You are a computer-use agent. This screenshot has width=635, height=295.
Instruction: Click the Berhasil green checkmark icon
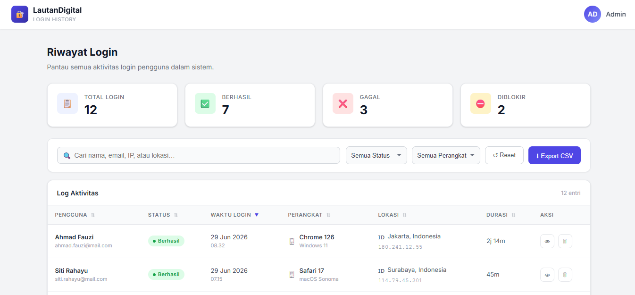(205, 103)
